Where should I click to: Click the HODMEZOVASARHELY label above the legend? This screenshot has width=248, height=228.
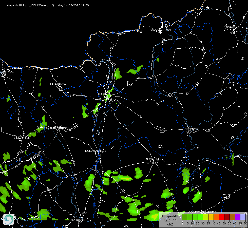point(202,212)
